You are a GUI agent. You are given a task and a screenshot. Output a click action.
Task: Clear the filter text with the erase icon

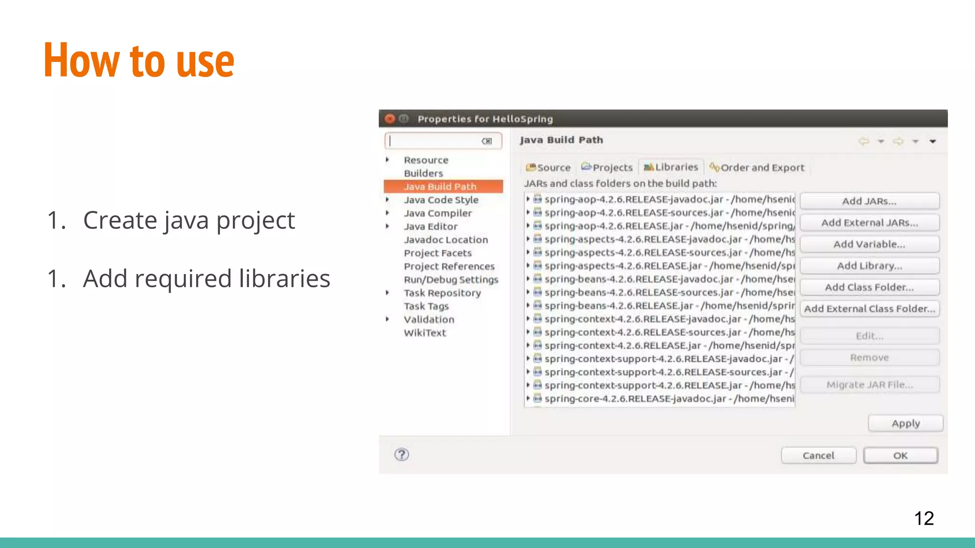click(x=487, y=141)
